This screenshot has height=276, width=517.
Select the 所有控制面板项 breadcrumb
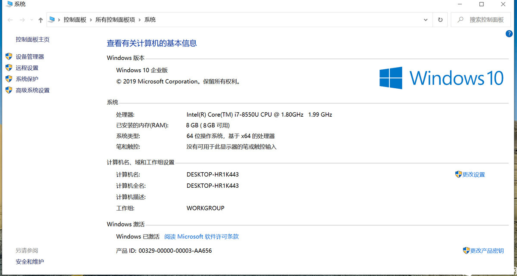(x=116, y=20)
